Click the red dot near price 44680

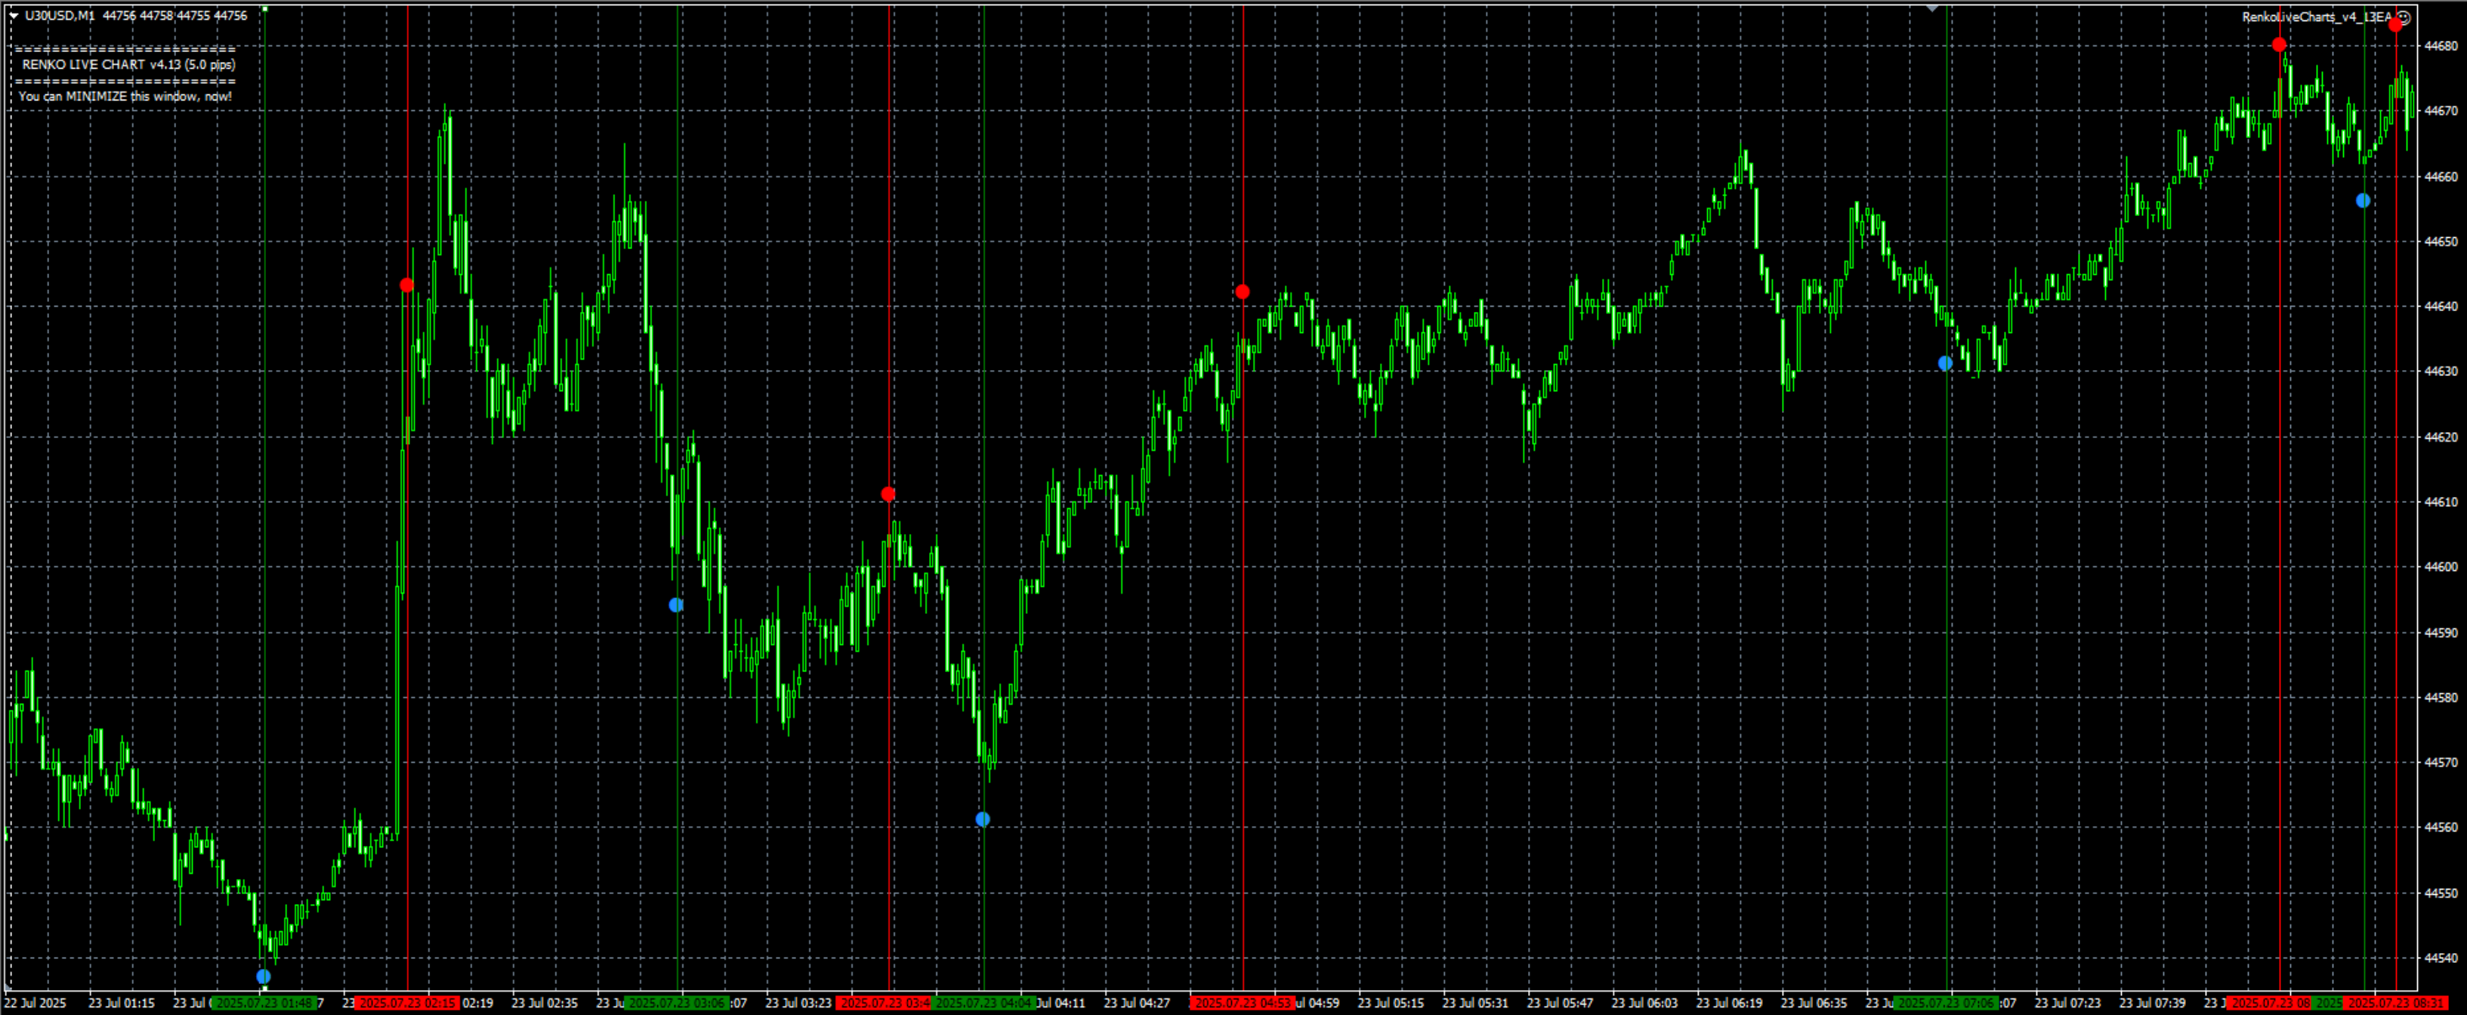click(2280, 45)
